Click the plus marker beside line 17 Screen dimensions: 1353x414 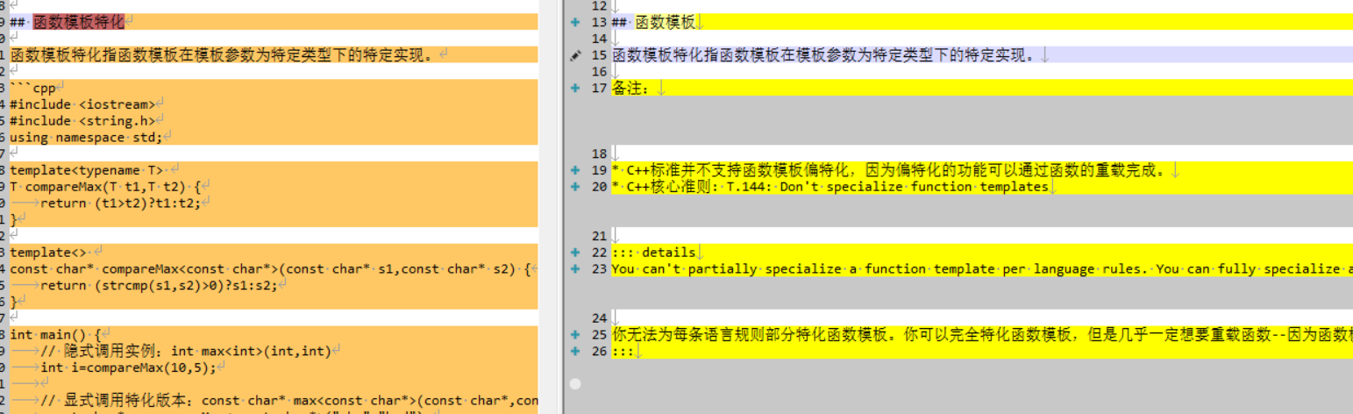[575, 88]
